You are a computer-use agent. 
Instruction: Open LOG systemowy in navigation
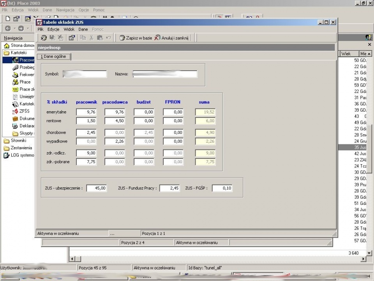[x=22, y=155]
